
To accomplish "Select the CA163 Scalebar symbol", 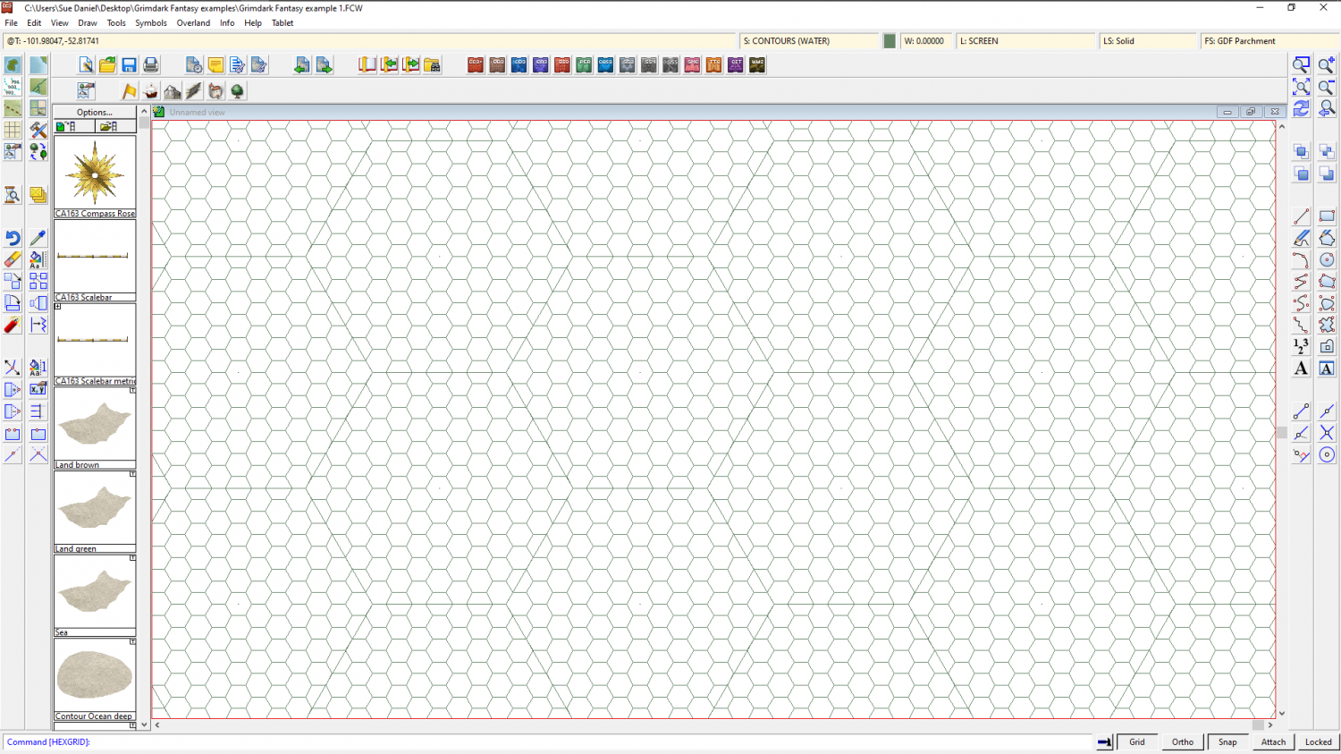I will (95, 260).
